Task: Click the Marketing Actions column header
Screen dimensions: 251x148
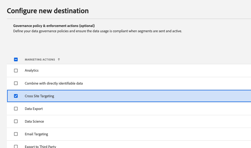Action: [x=40, y=59]
